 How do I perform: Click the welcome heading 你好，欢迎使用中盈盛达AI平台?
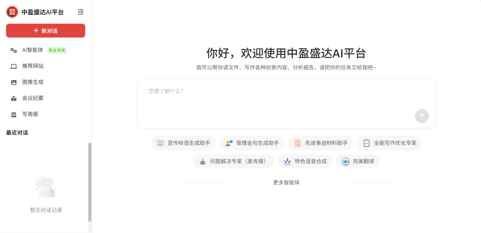(x=286, y=53)
